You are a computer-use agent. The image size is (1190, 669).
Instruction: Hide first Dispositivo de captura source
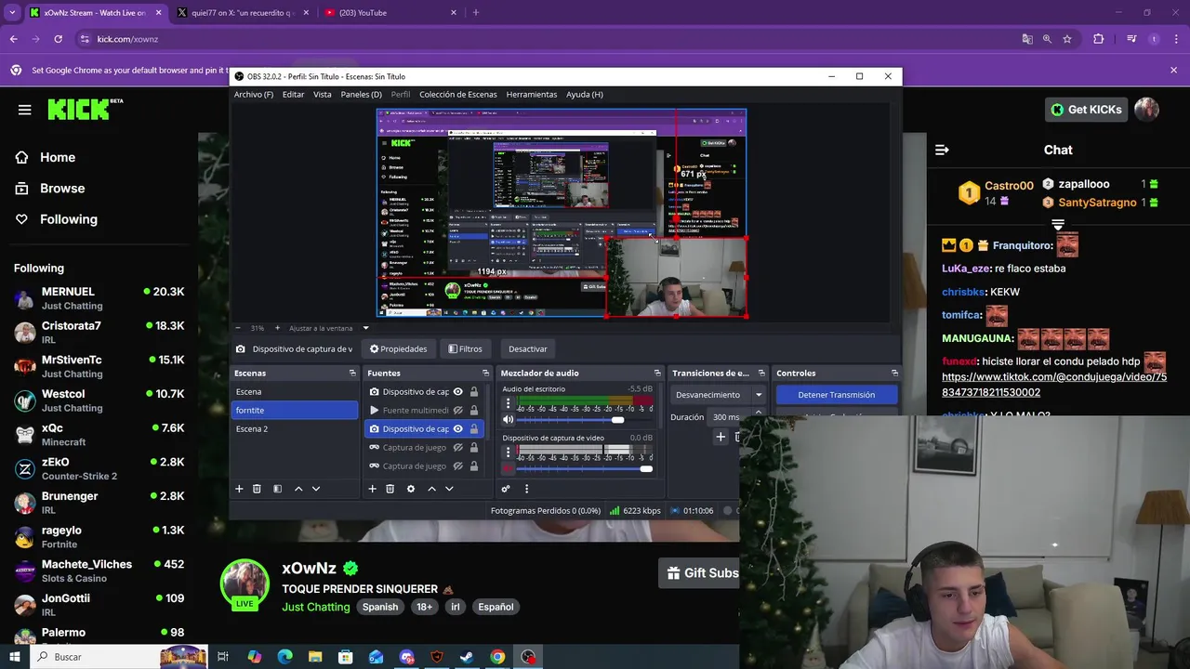[457, 392]
